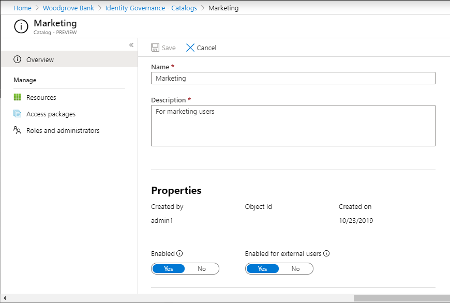Keep Enabled set to Yes
This screenshot has height=303, width=450.
[168, 268]
